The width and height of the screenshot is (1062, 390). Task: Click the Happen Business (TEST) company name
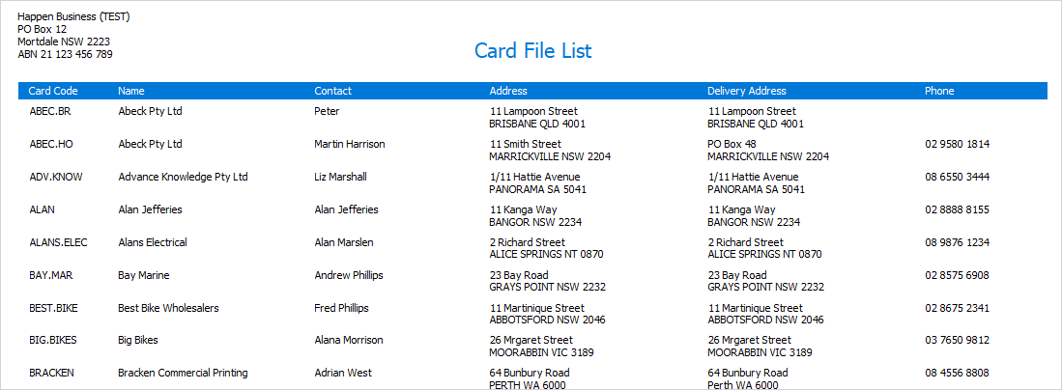coord(73,17)
